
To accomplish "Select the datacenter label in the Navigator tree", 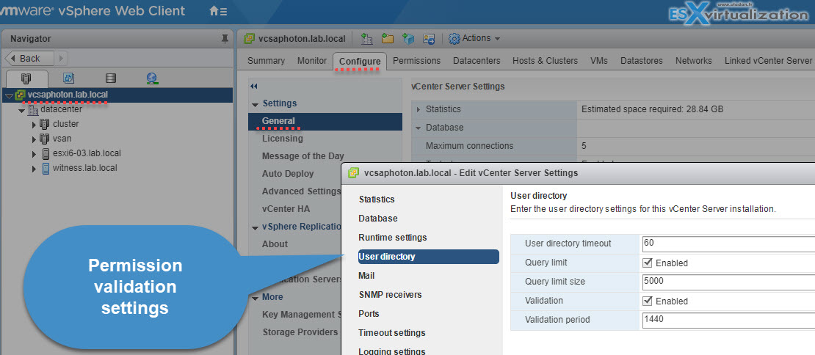I will [61, 109].
